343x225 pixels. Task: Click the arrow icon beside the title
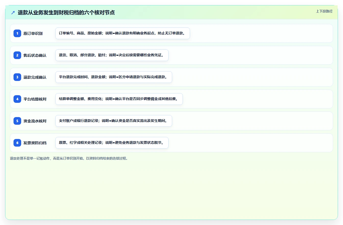click(x=13, y=12)
